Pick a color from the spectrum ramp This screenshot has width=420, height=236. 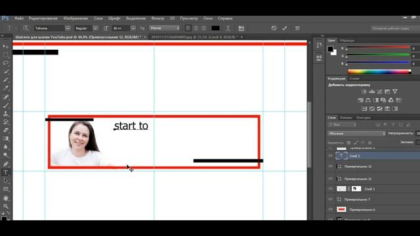(379, 71)
